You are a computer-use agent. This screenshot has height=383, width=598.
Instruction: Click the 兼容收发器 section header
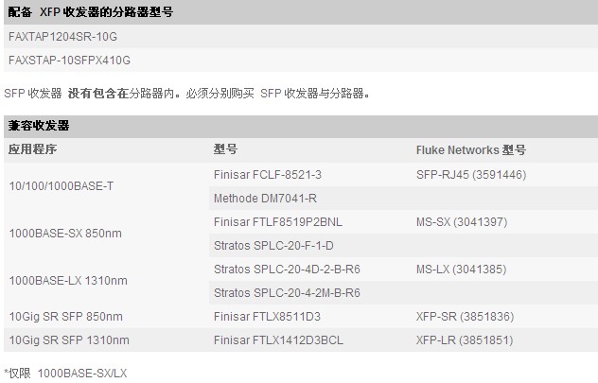(x=39, y=126)
